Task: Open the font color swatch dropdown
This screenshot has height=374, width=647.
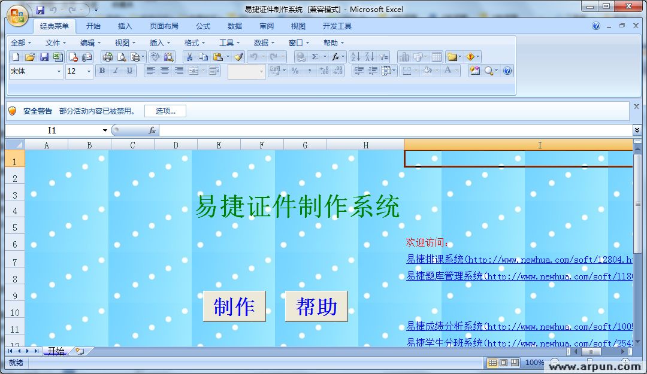Action: (x=456, y=71)
